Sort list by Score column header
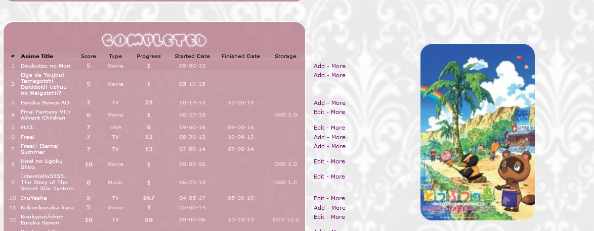The width and height of the screenshot is (594, 231). [88, 56]
